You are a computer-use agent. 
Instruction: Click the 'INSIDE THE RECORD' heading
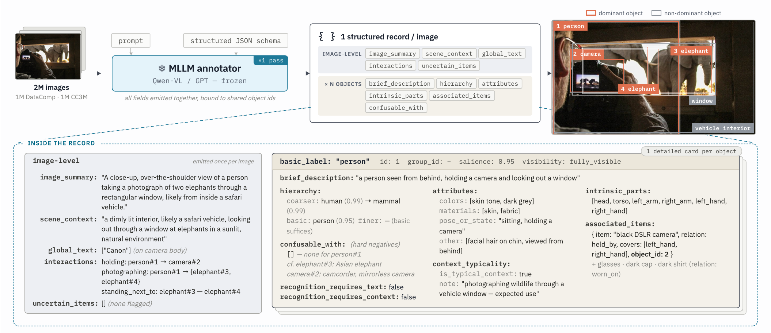coord(61,143)
